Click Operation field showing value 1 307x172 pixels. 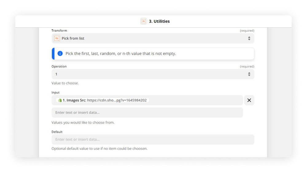[153, 74]
